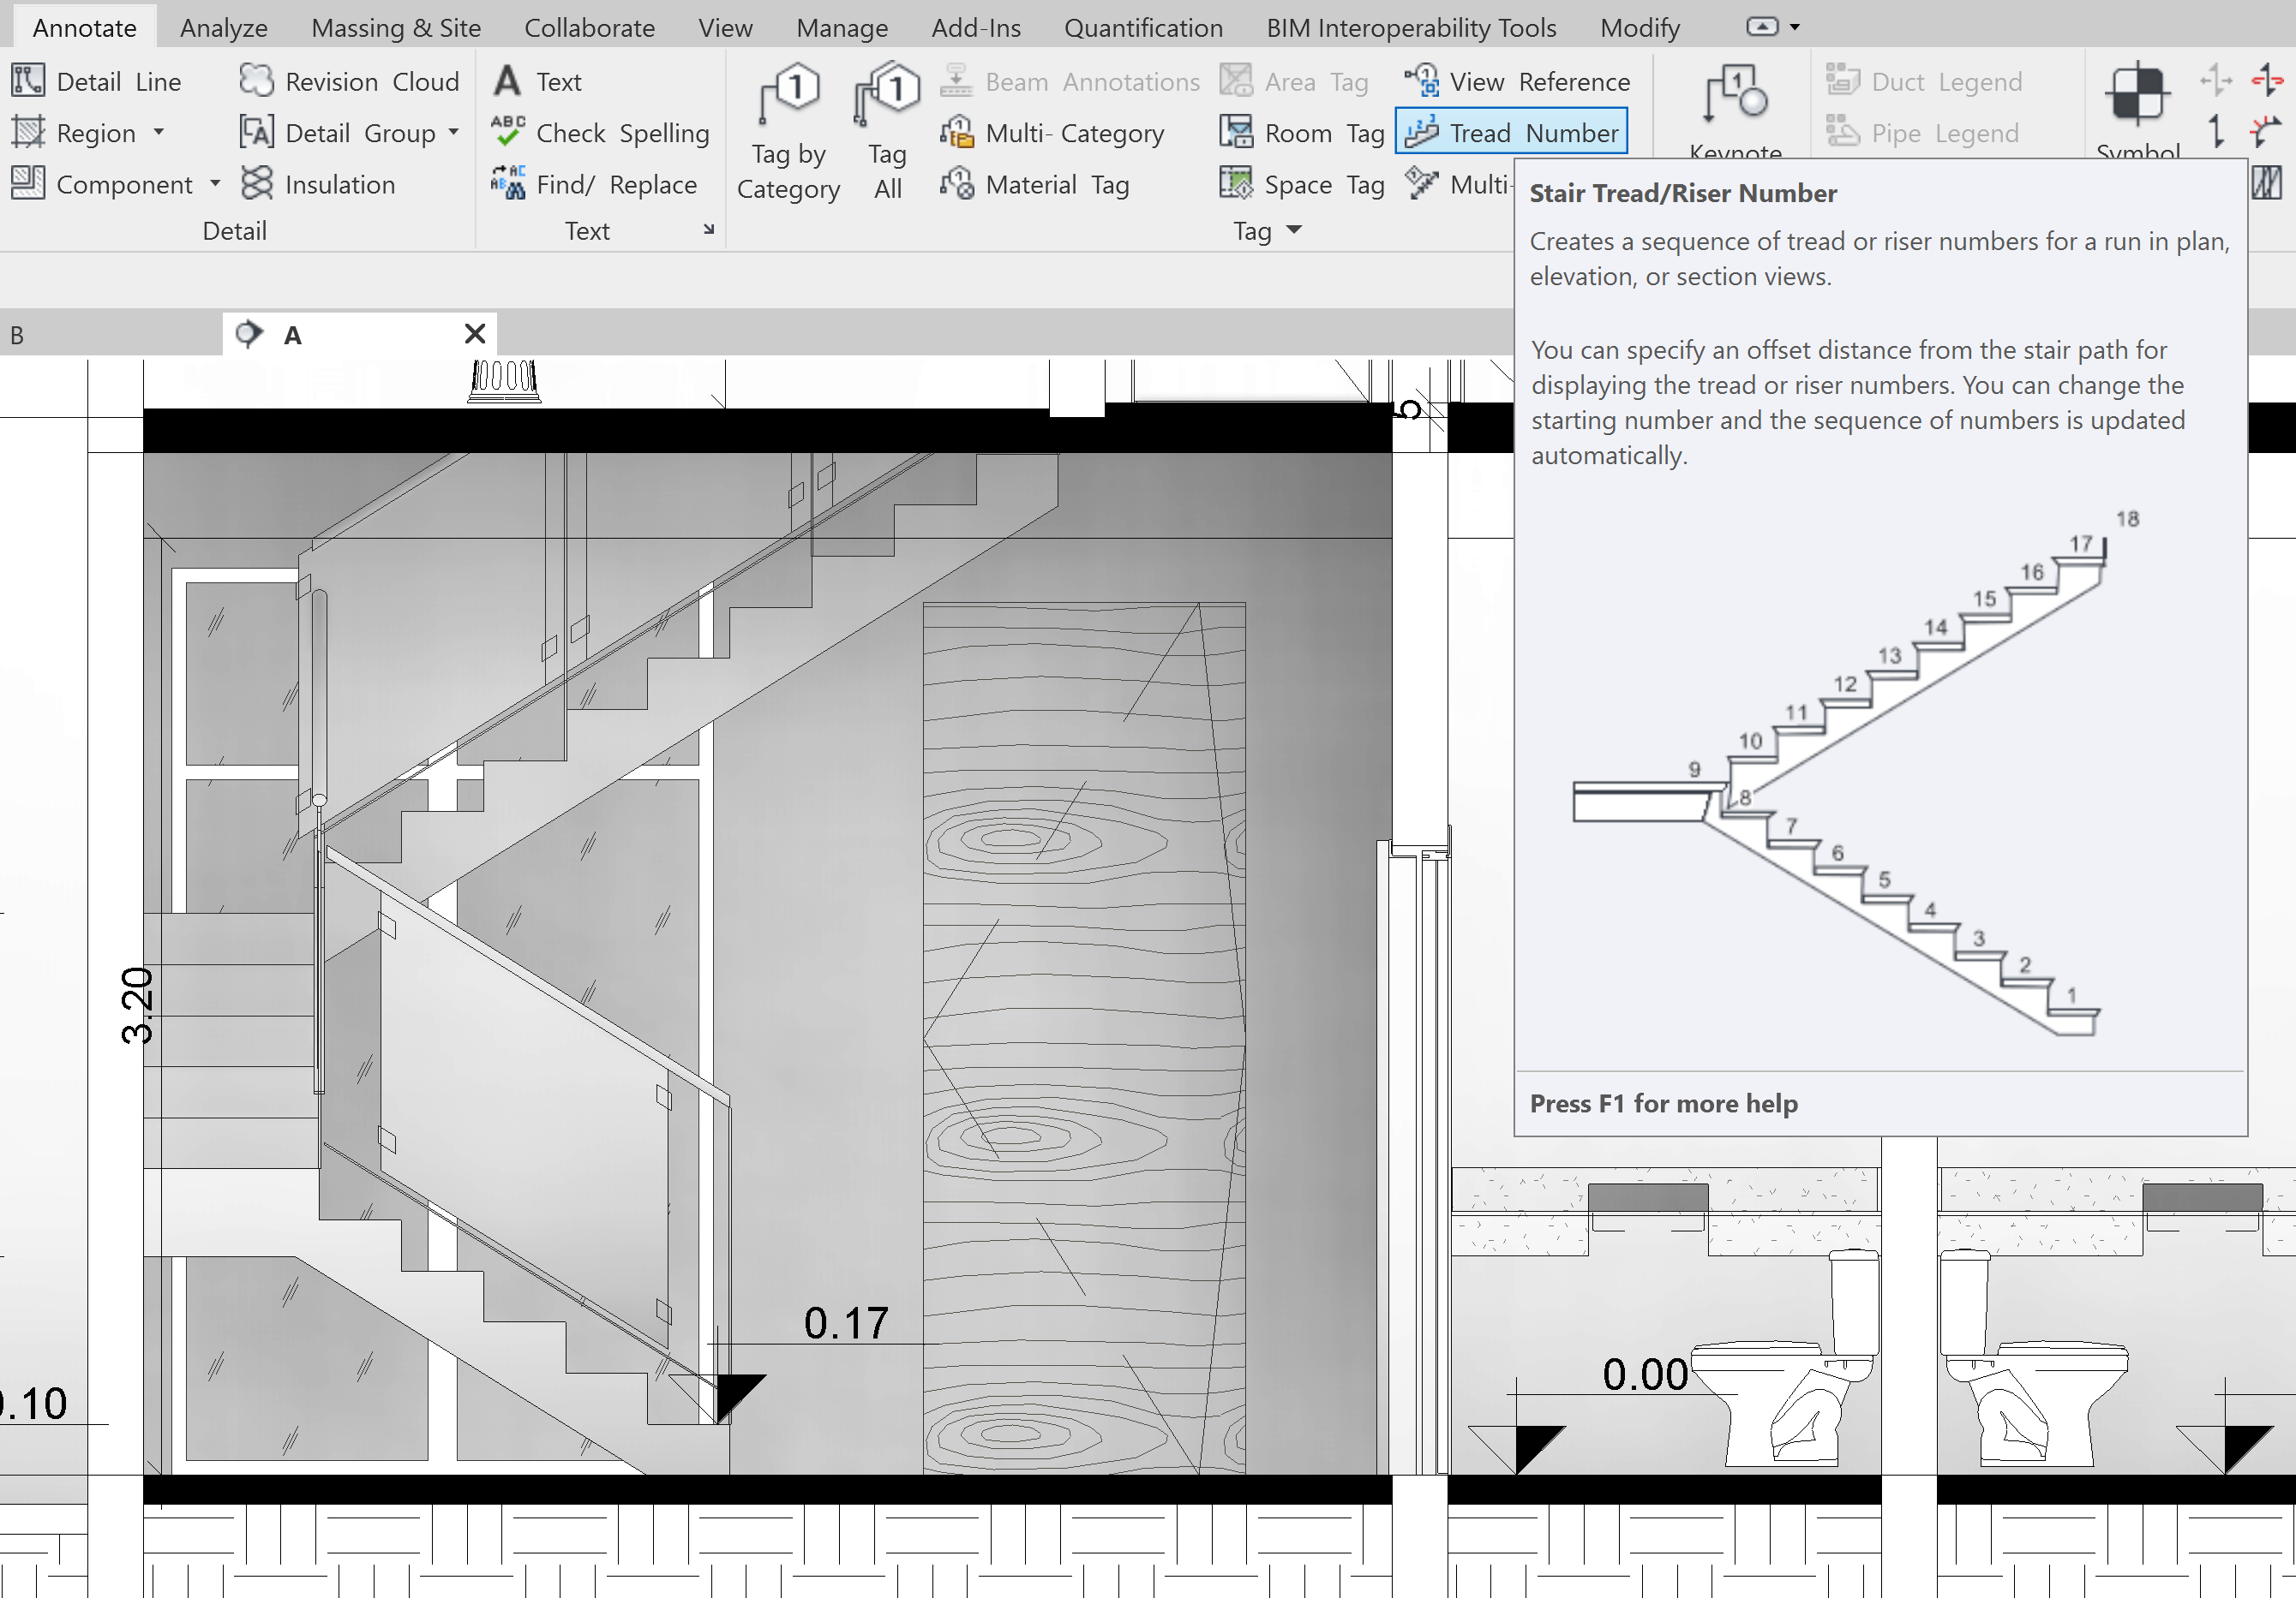Click the Text annotation tool
Image resolution: width=2296 pixels, height=1598 pixels.
point(538,81)
